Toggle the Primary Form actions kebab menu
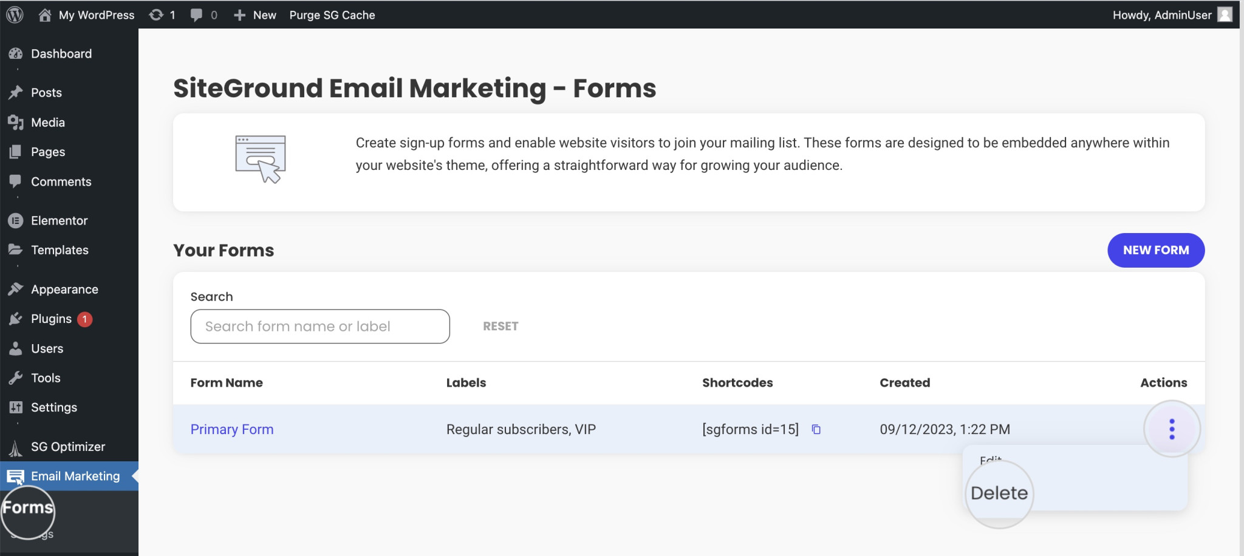The image size is (1244, 556). pos(1172,429)
